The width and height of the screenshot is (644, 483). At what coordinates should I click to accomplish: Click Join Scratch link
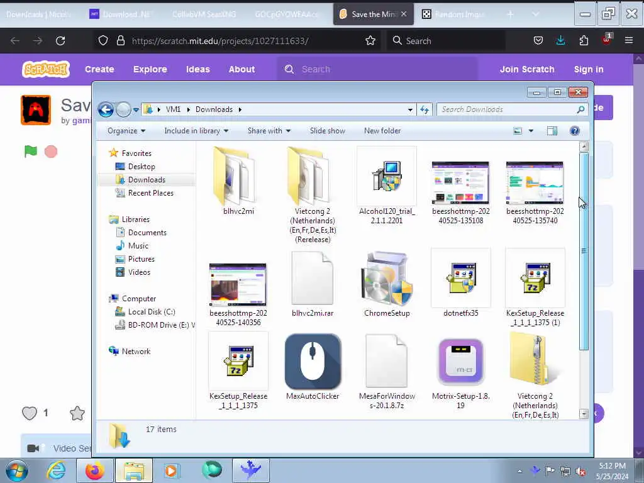pyautogui.click(x=527, y=69)
